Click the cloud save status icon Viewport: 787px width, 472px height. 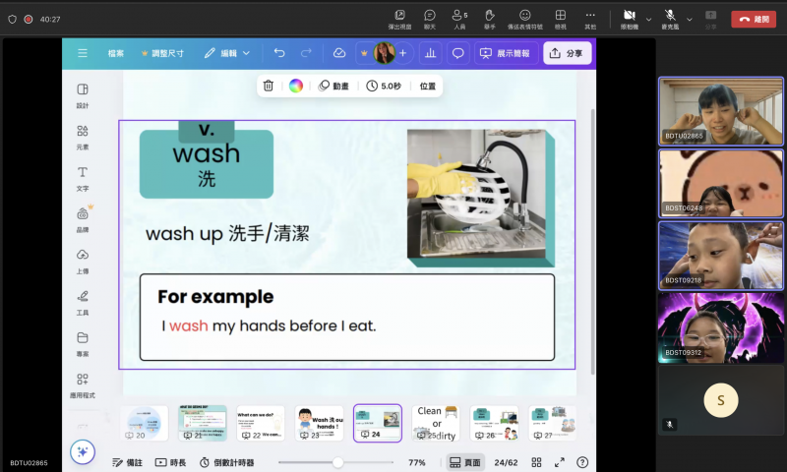click(339, 53)
